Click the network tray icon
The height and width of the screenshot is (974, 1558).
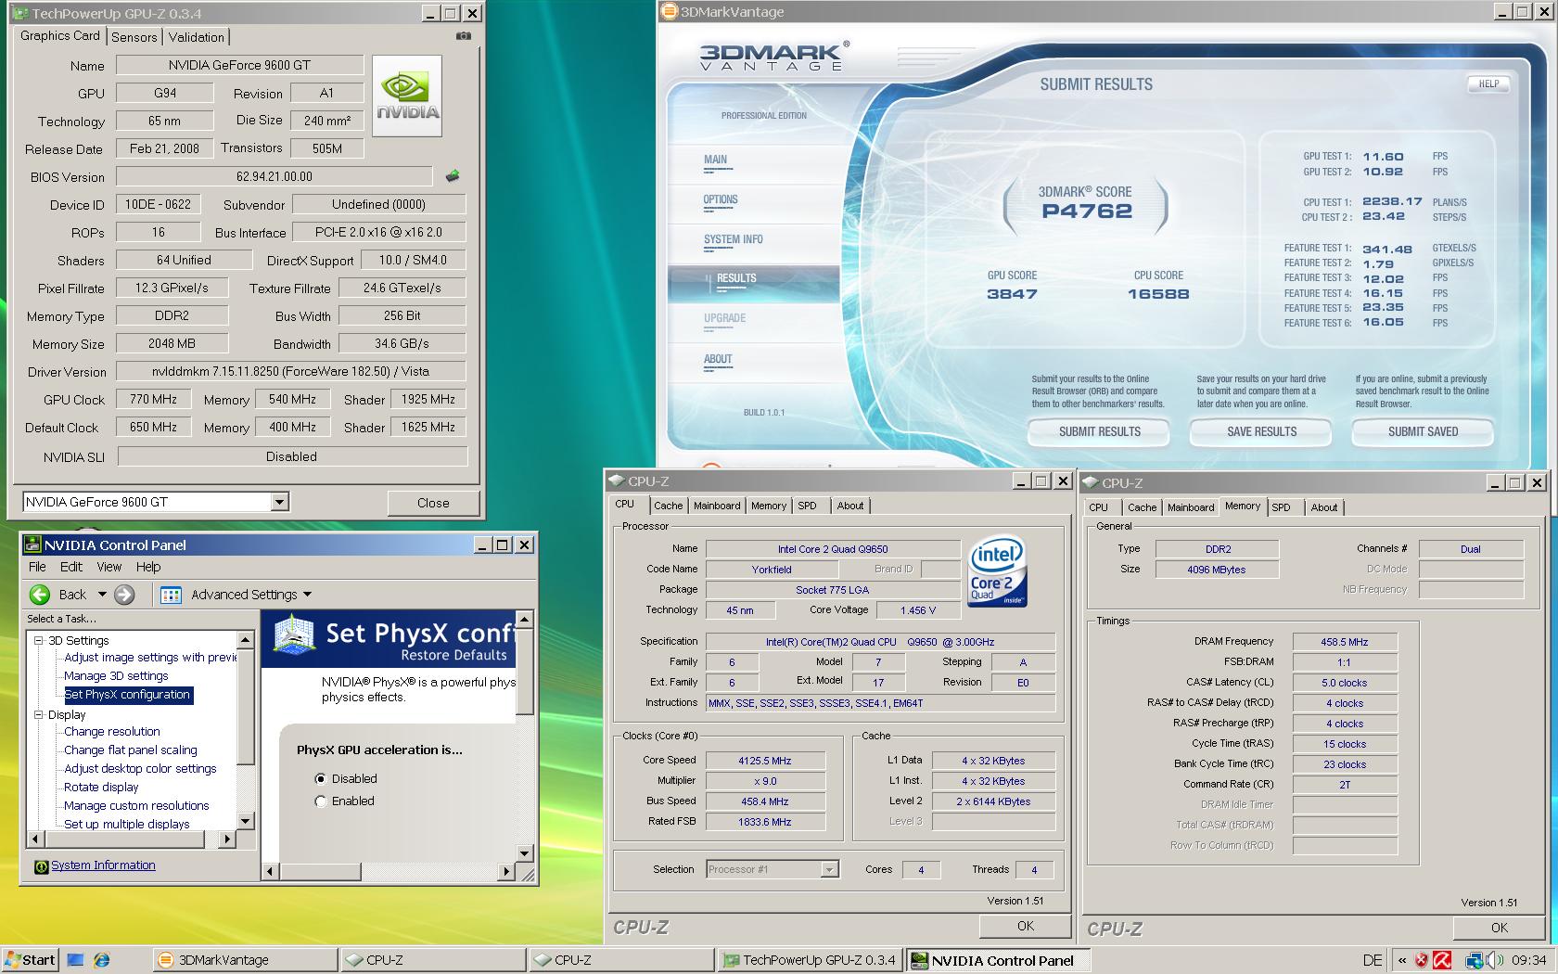[x=1475, y=960]
